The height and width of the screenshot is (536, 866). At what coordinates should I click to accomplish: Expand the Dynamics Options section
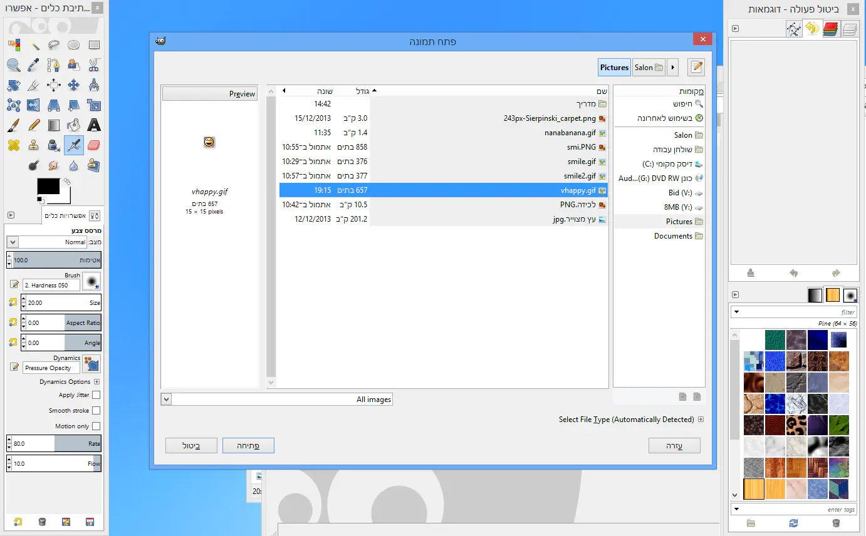(97, 382)
